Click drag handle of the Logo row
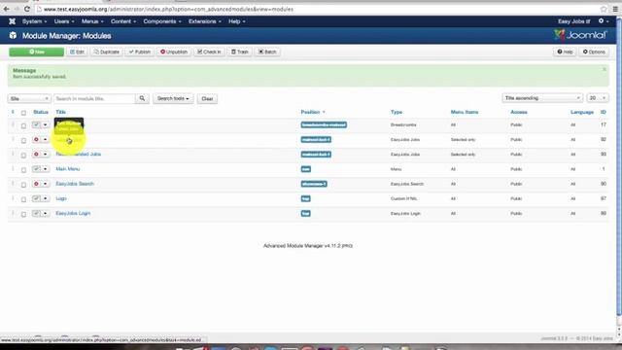The width and height of the screenshot is (622, 350). point(13,198)
